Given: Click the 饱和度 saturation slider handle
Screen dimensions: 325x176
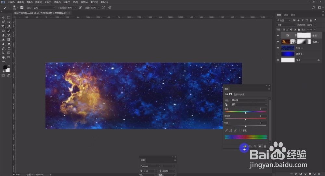Looking at the screenshot, I should 246,119.
